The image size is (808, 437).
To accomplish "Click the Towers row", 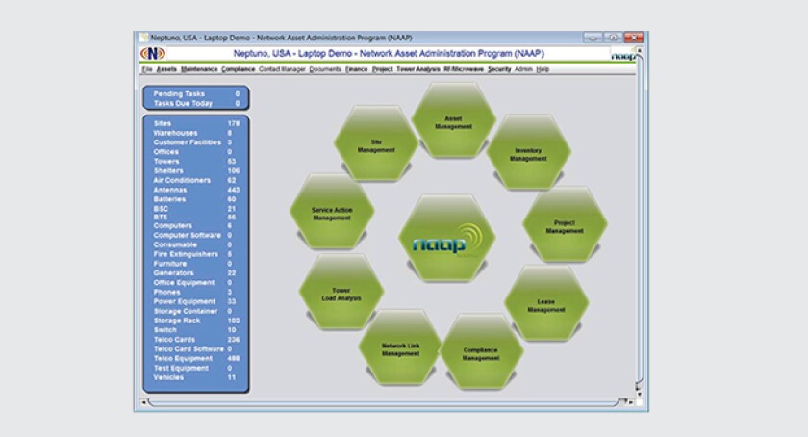I will point(196,161).
